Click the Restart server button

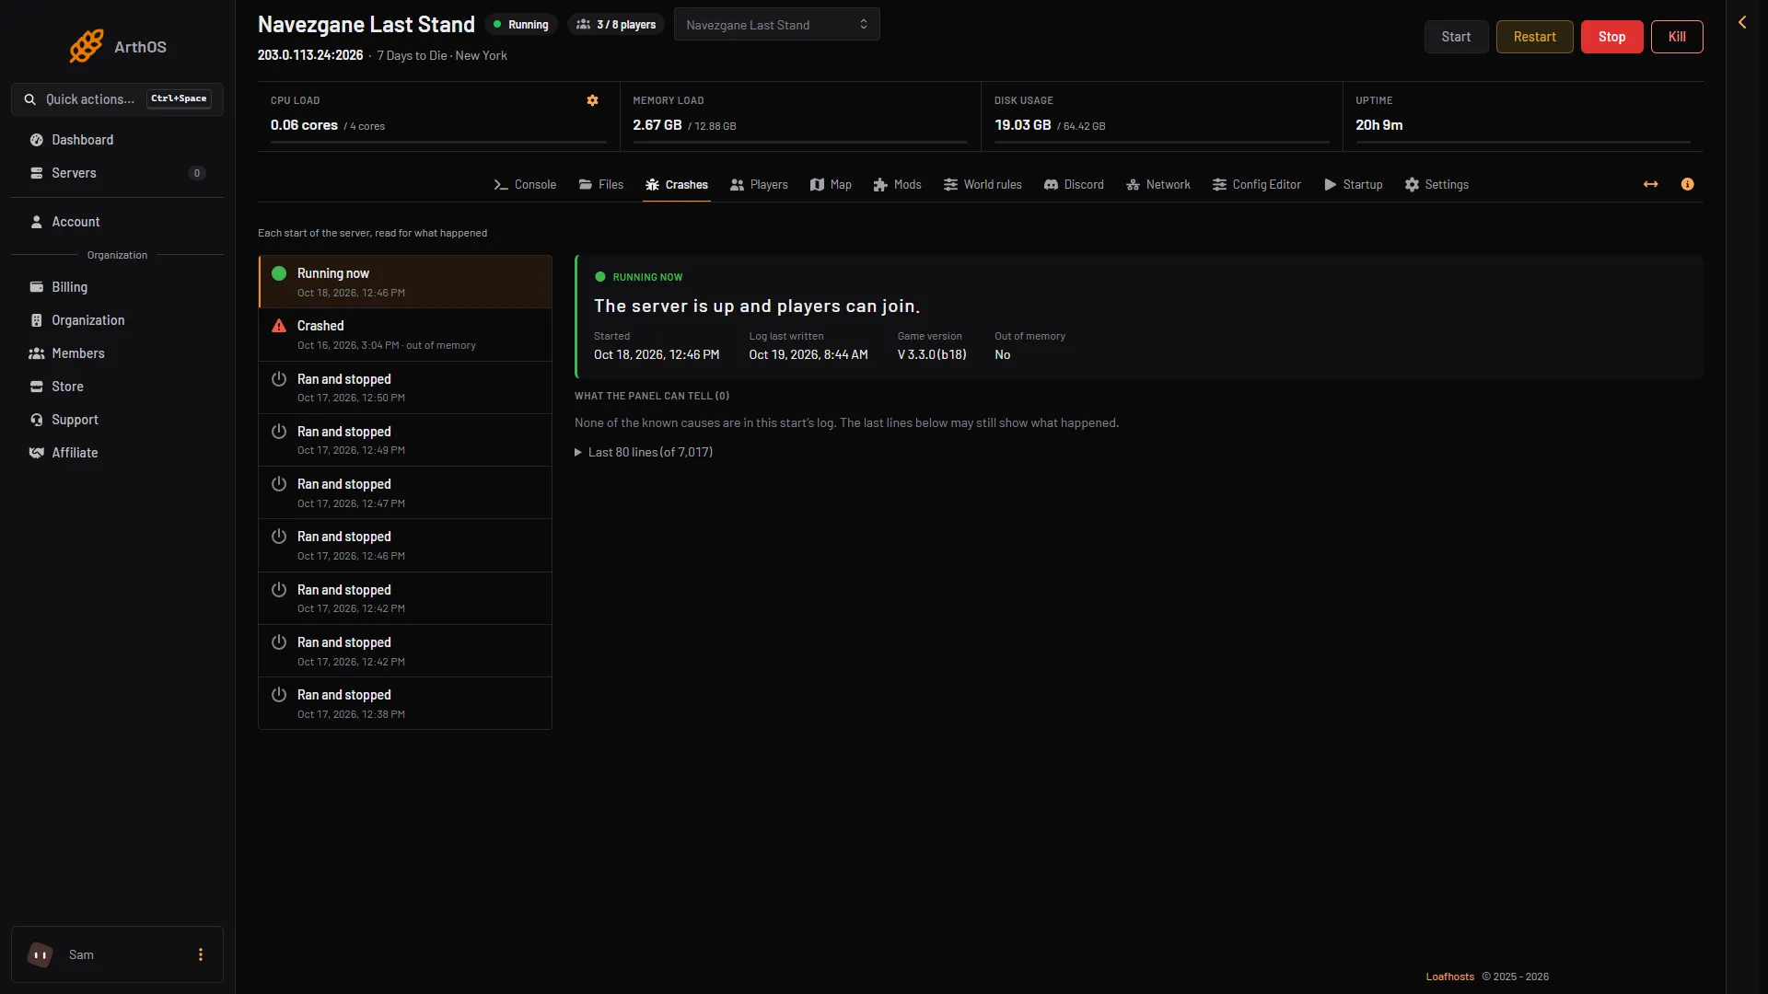1534,37
